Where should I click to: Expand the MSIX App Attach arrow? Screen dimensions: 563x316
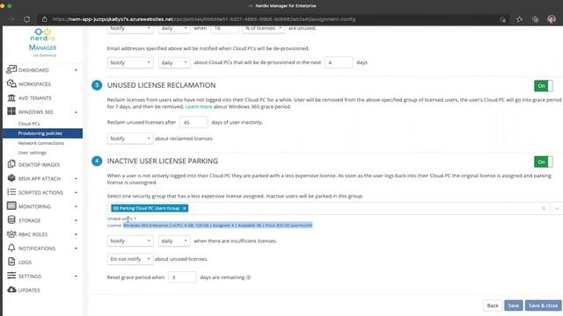point(76,178)
